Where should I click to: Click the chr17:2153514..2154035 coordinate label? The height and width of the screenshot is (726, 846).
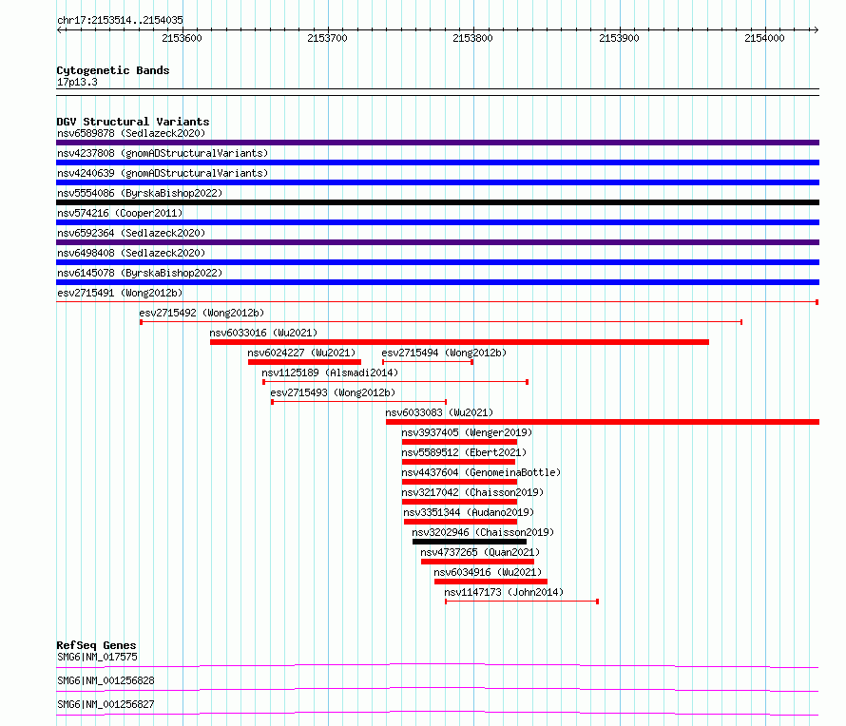tap(120, 20)
